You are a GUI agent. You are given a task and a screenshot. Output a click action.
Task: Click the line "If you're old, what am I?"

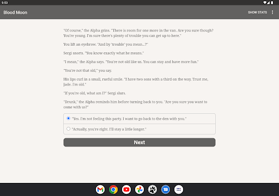tap(94, 93)
